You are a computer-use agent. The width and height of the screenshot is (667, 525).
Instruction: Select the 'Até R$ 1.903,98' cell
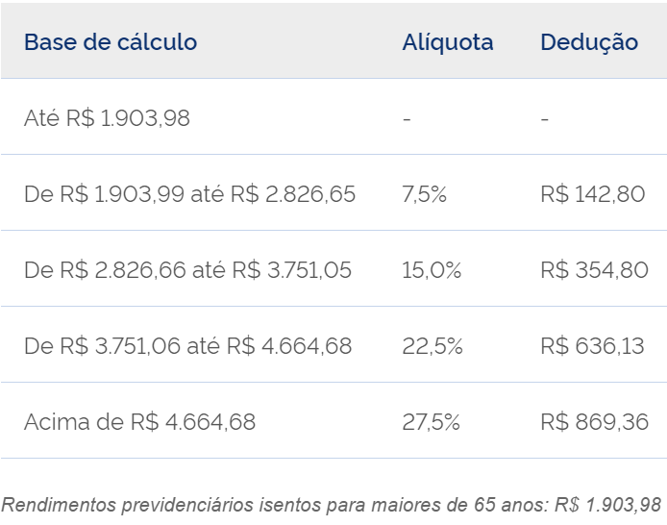tap(107, 118)
